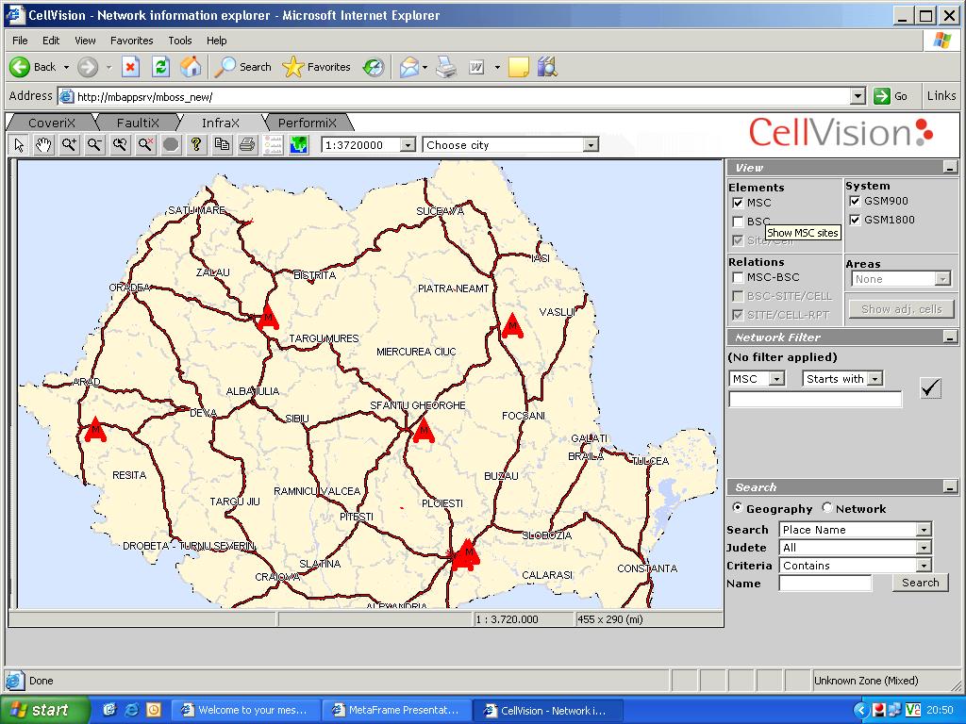Open the Mail envelope icon
The width and height of the screenshot is (966, 724).
pos(409,67)
